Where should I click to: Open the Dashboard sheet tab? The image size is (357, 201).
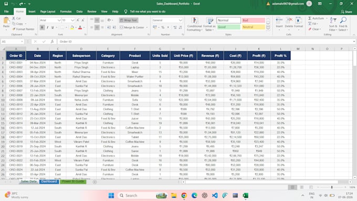[x=49, y=182]
